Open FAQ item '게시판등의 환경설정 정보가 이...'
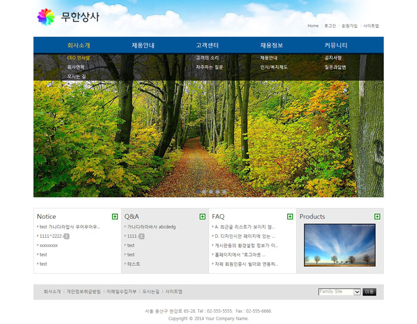 246,246
